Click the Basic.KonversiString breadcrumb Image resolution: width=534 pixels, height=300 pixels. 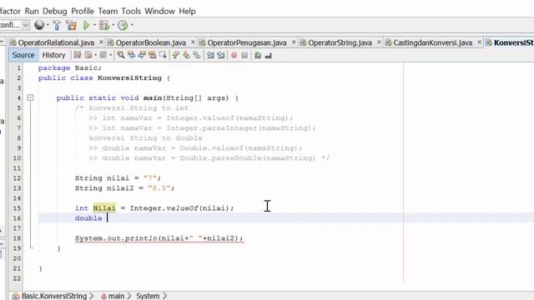(x=54, y=296)
